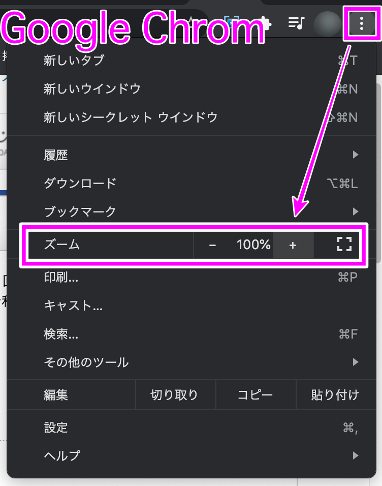Image resolution: width=382 pixels, height=486 pixels.
Task: Click the コピー button
Action: (x=256, y=394)
